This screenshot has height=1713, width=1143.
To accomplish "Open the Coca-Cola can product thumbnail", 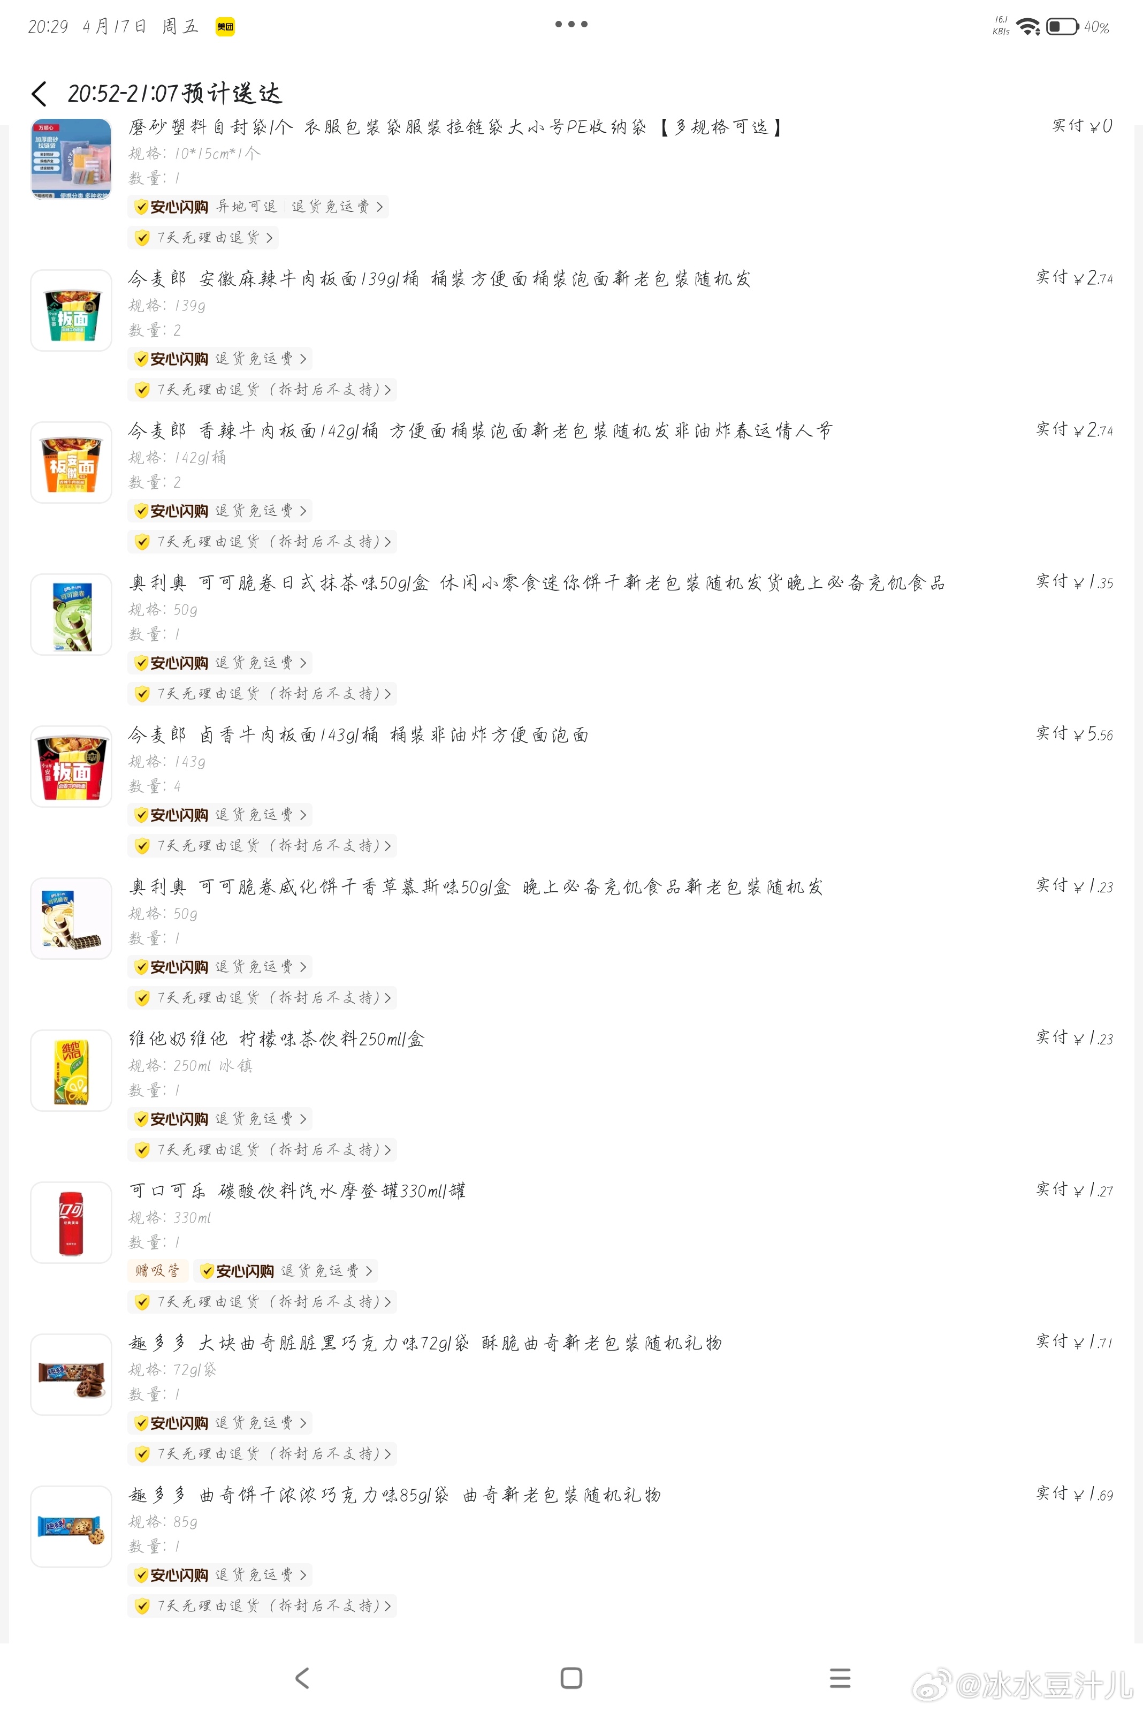I will coord(71,1222).
